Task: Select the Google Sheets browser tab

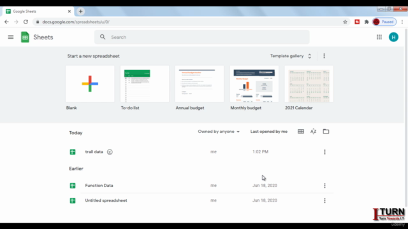Action: coord(38,11)
